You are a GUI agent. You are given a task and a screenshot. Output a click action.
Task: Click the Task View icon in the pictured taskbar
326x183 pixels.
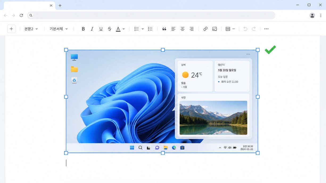point(148,148)
